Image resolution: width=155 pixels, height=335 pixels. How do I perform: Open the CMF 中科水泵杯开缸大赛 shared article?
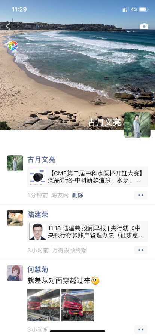[88, 177]
